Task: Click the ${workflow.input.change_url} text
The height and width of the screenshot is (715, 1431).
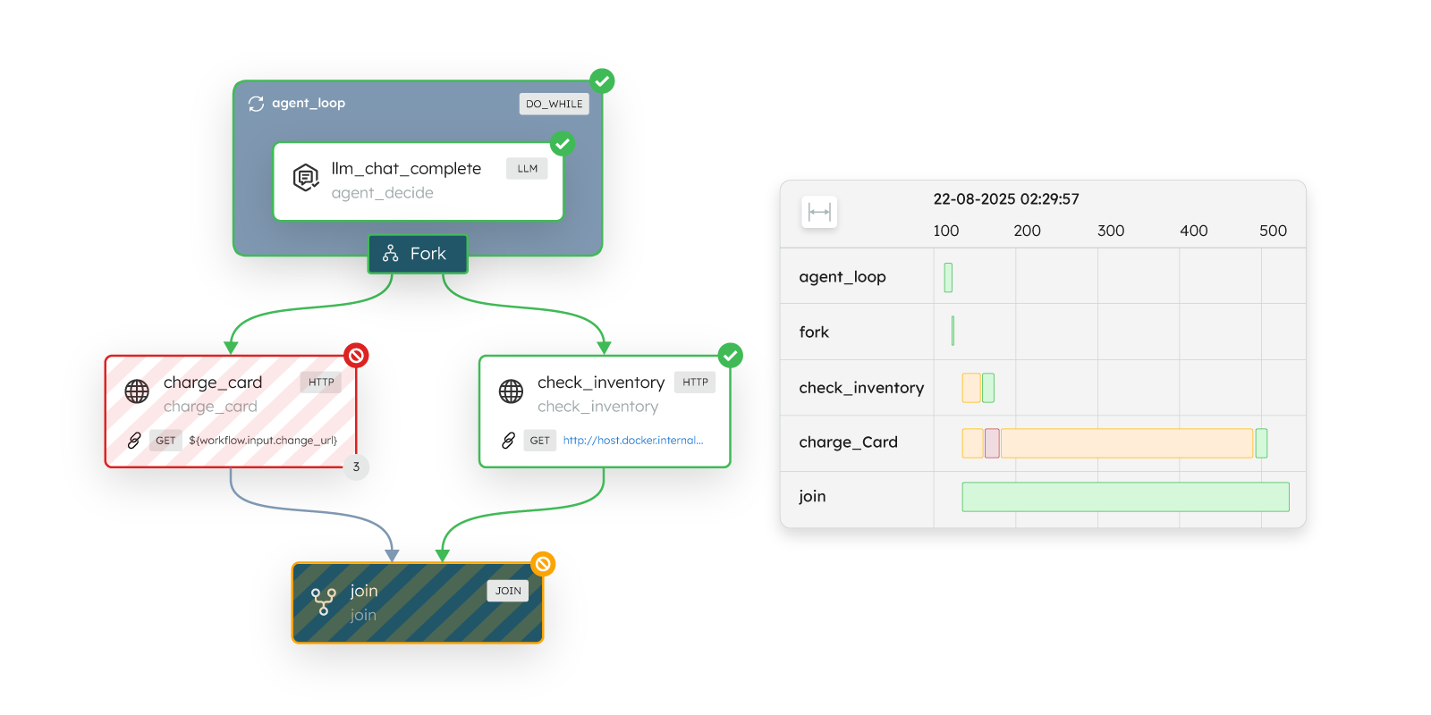Action: pyautogui.click(x=263, y=441)
